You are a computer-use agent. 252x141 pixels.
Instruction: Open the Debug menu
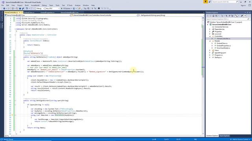44,5
